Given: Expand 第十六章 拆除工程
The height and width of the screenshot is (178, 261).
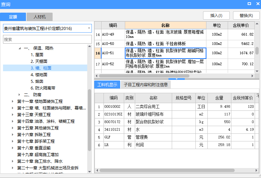Looking at the screenshot, I should click(x=13, y=134).
